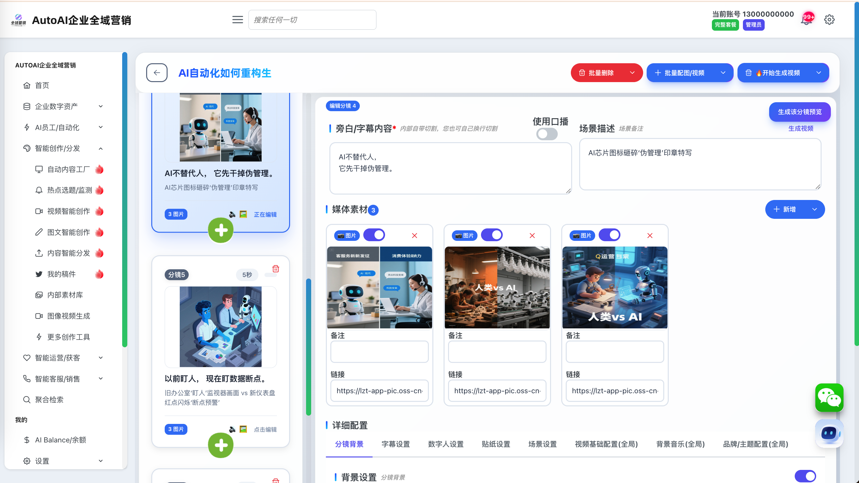
Task: Click green plus below 分镜5 card
Action: click(x=220, y=445)
